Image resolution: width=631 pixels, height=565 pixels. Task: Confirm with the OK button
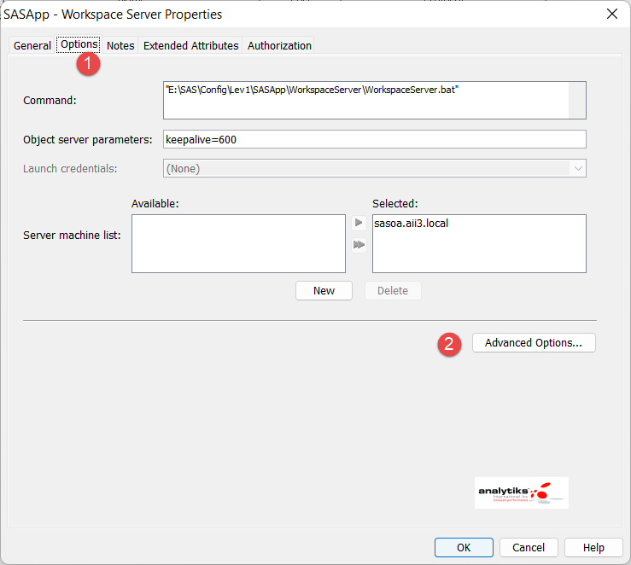464,547
